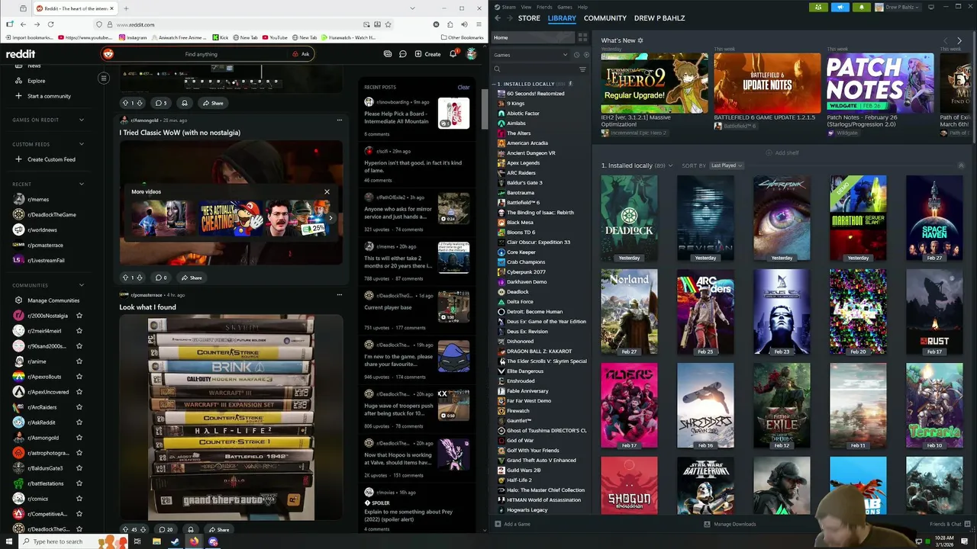This screenshot has height=549, width=977.
Task: Open Sort By Last Played dropdown
Action: [726, 165]
